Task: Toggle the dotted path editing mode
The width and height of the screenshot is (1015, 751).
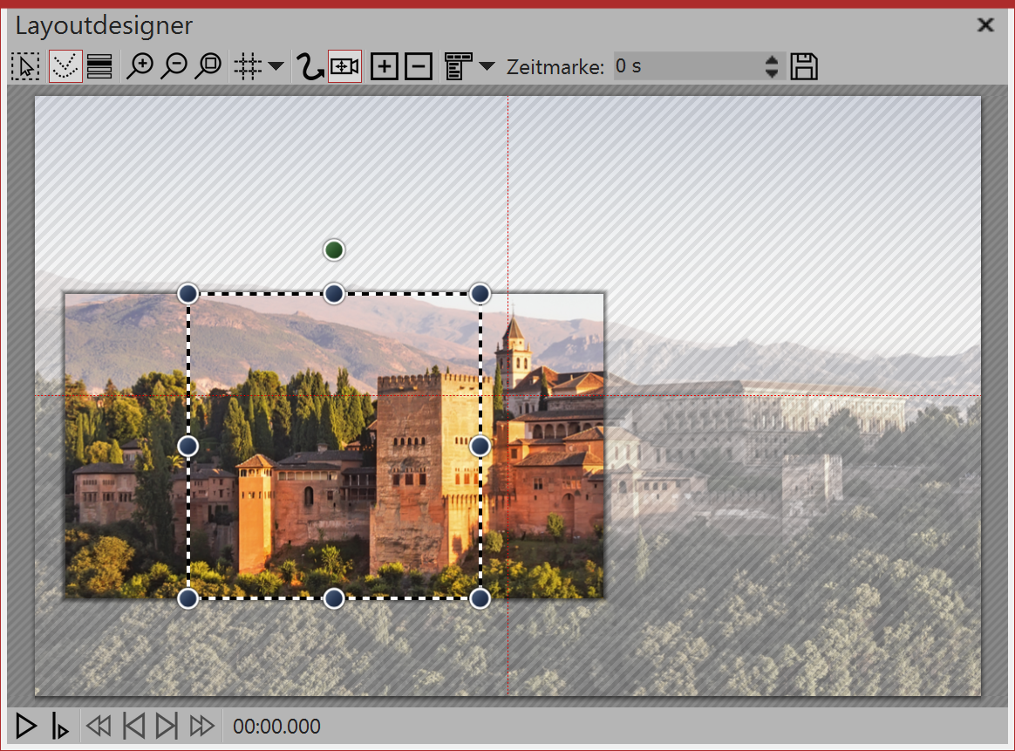Action: tap(65, 65)
